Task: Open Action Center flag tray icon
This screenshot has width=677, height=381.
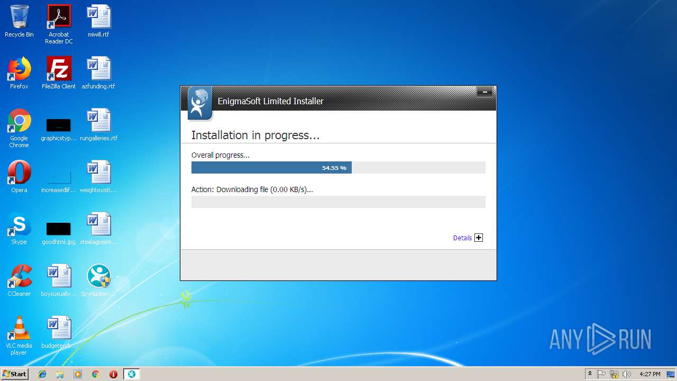Action: pyautogui.click(x=601, y=374)
